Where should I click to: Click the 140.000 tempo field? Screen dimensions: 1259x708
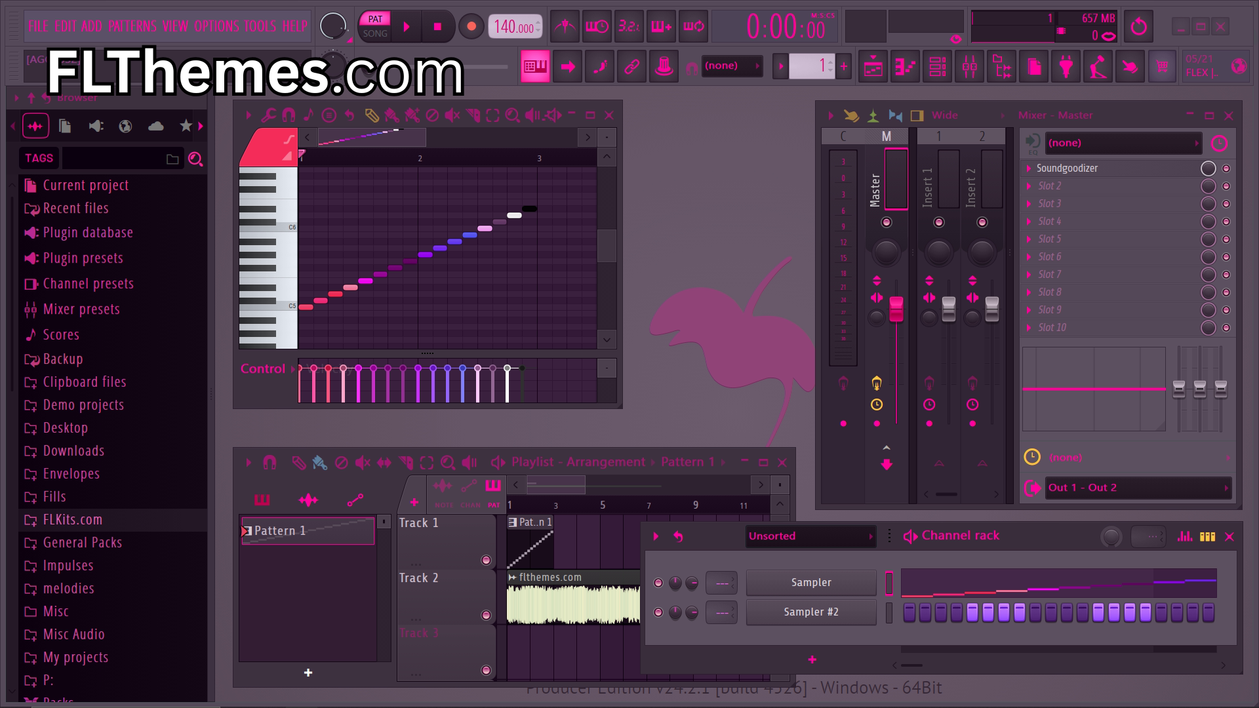pyautogui.click(x=515, y=27)
